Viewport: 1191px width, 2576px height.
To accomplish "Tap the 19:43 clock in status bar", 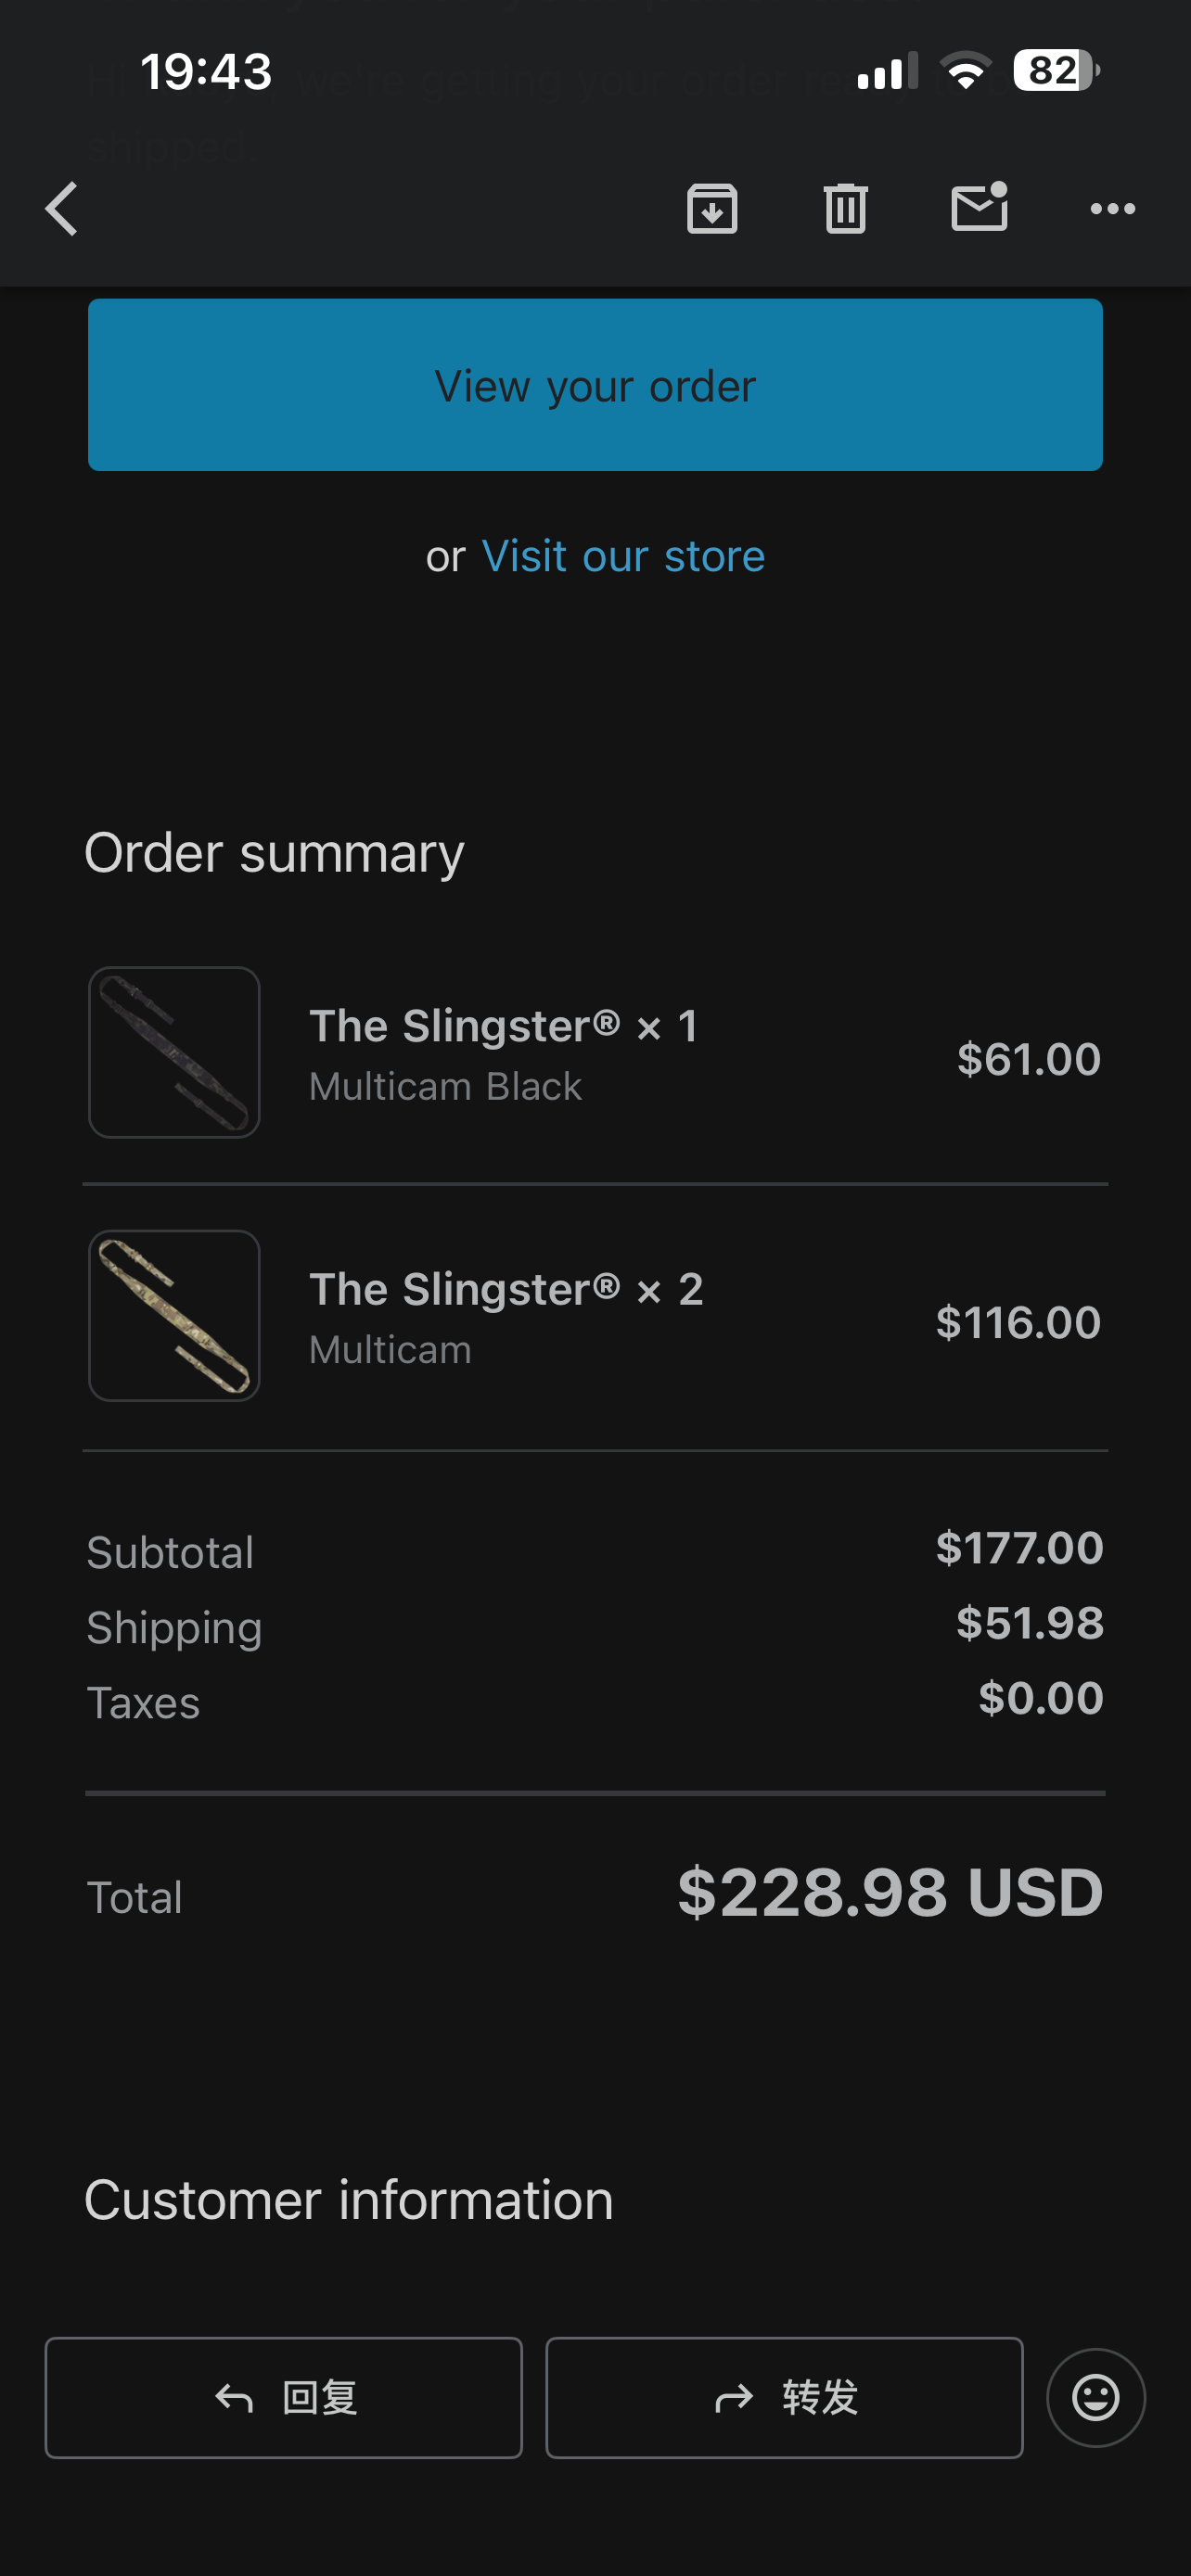I will click(206, 72).
